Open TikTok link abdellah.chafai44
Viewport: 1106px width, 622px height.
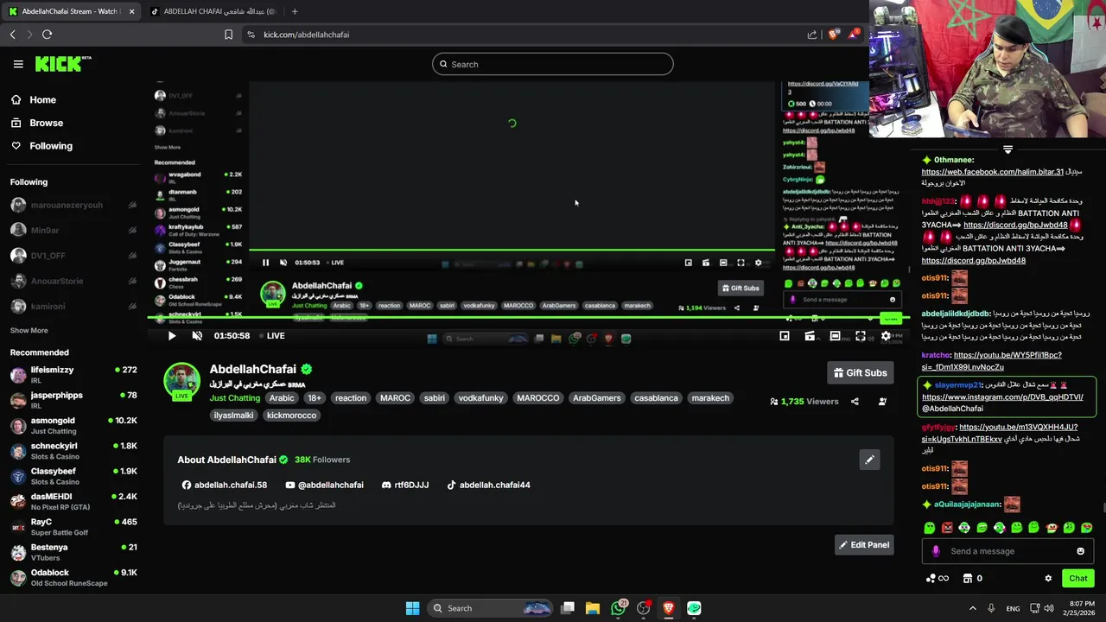[488, 486]
